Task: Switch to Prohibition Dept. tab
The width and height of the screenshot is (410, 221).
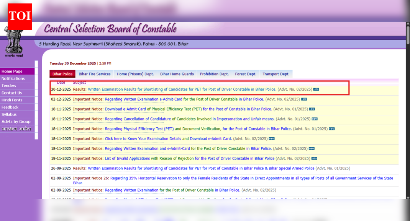Action: coord(214,74)
